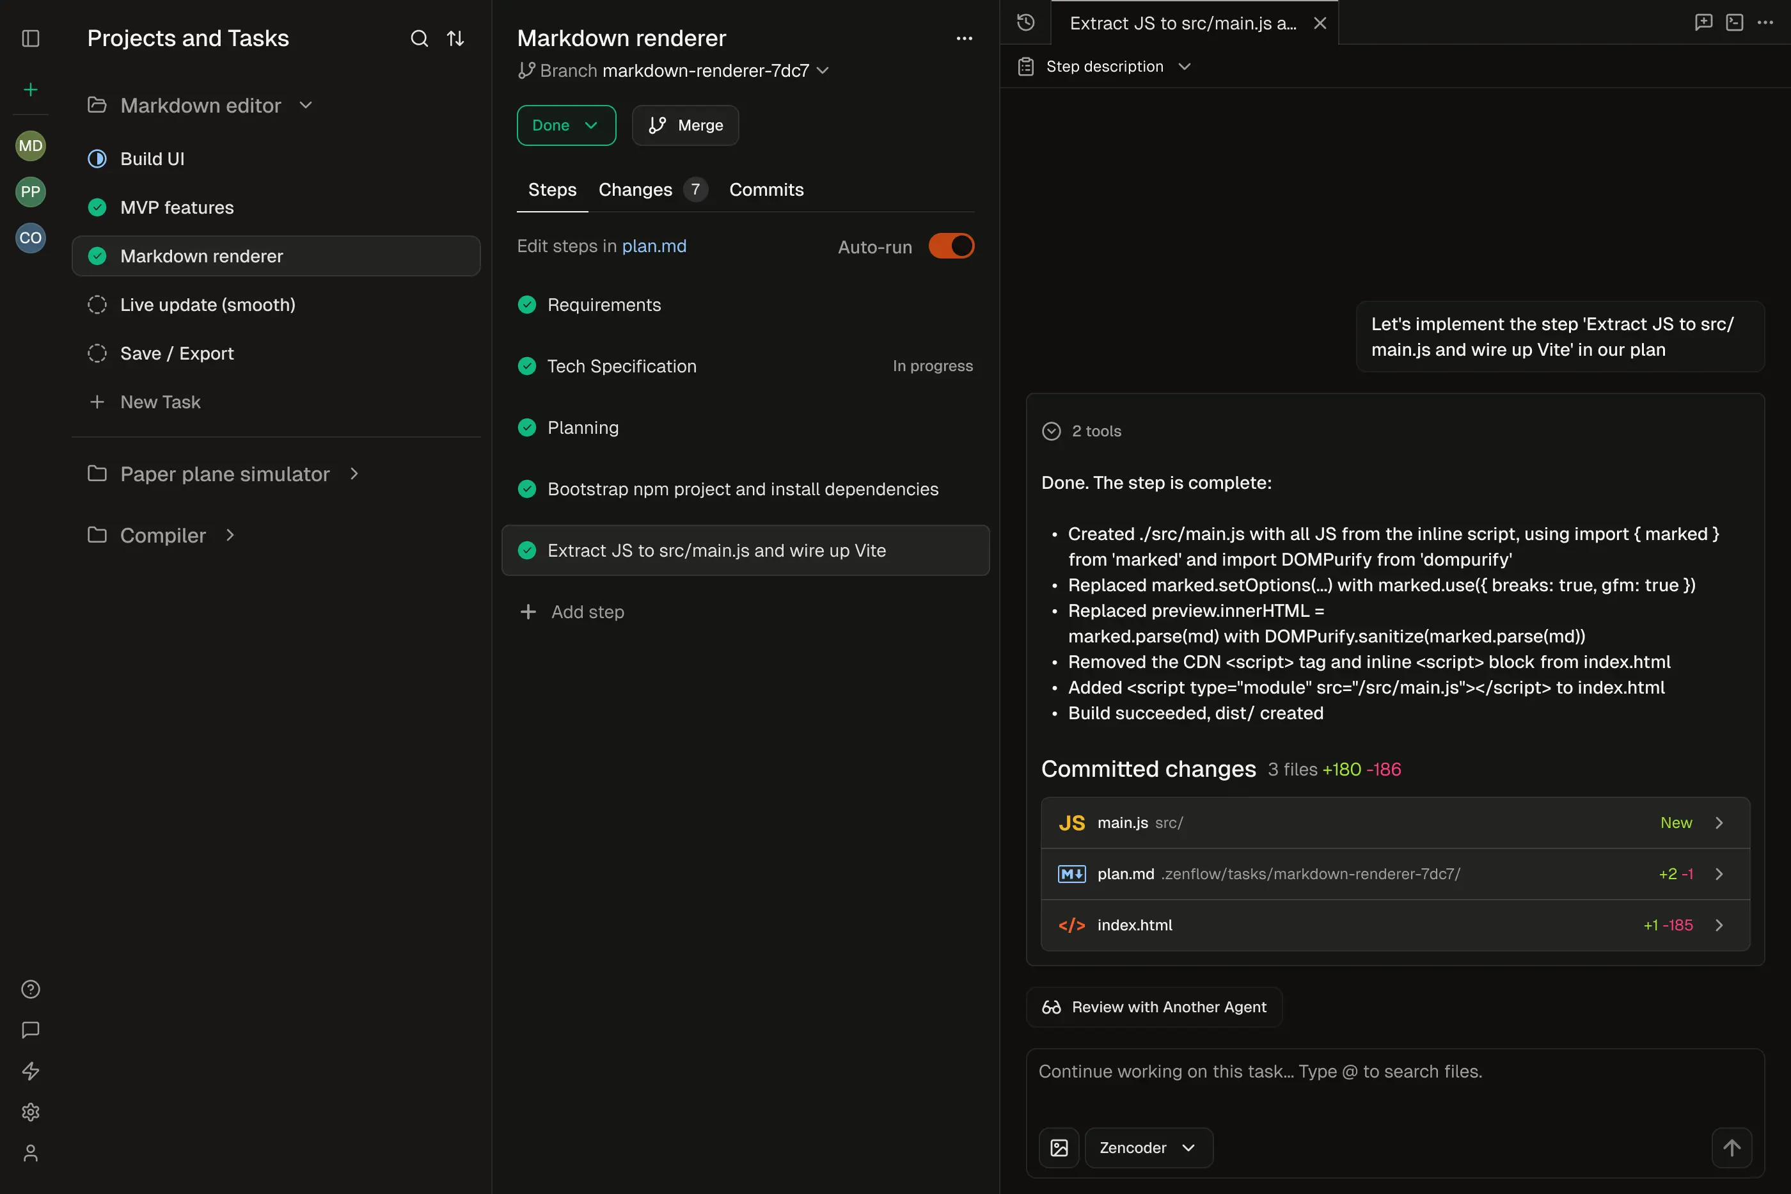Add a comment via the speech-bubble icon
1791x1194 pixels.
pyautogui.click(x=1703, y=23)
